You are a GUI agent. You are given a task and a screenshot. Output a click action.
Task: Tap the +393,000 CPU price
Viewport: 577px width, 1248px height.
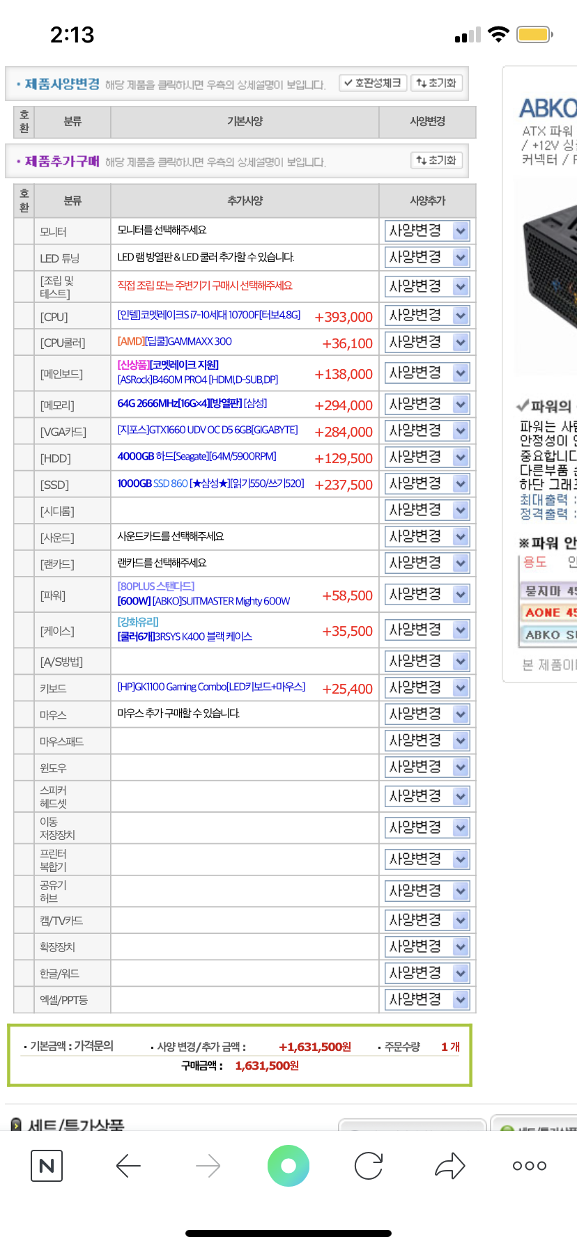pos(344,317)
